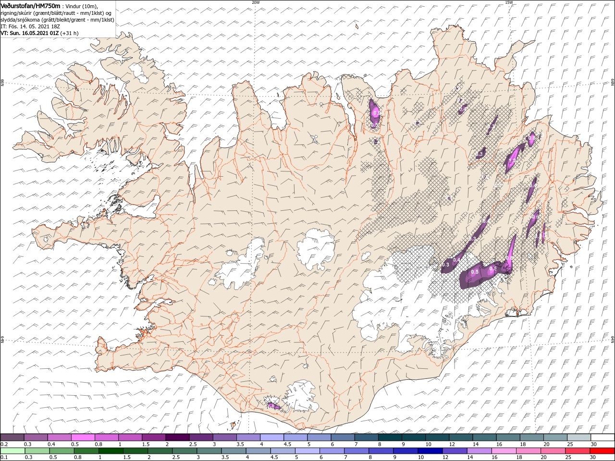
Task: Pick the gray-green 3 mm rain swatch
Action: (209, 451)
